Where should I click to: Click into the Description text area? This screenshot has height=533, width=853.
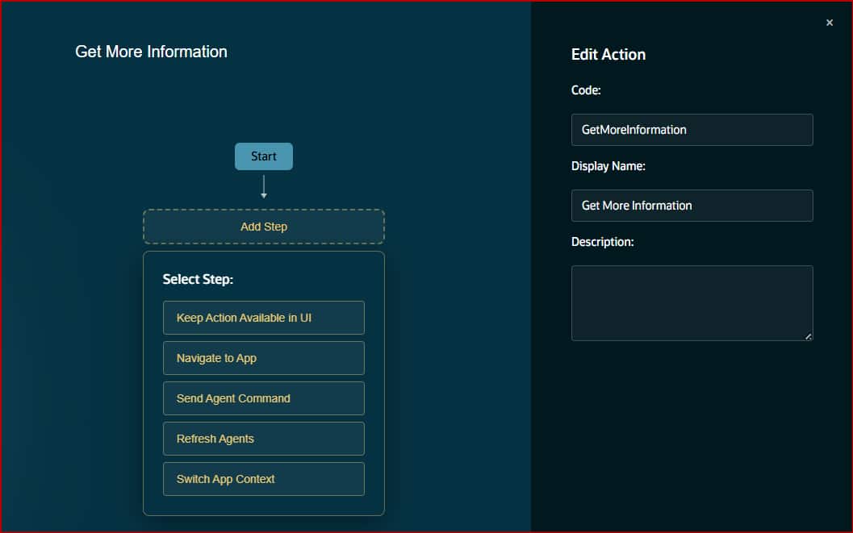pos(692,303)
